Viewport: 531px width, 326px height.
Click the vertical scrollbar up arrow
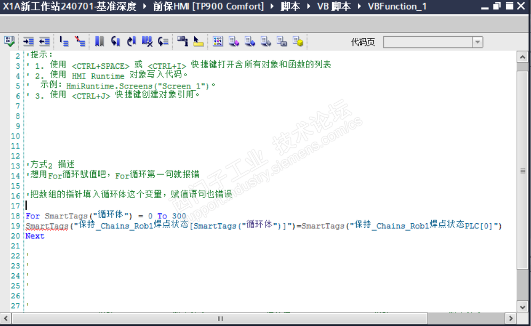pos(522,57)
